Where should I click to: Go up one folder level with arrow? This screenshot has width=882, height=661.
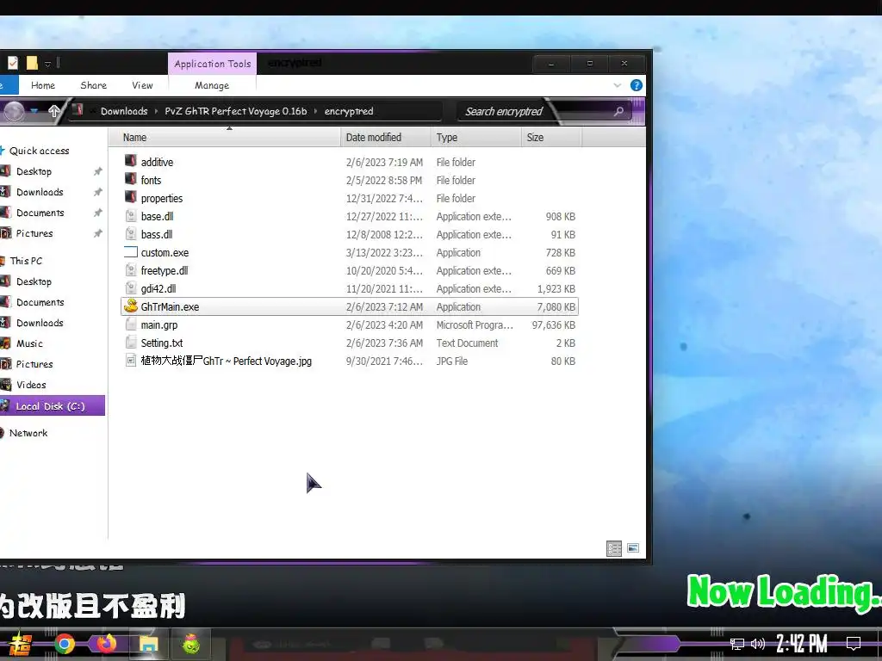pos(54,111)
